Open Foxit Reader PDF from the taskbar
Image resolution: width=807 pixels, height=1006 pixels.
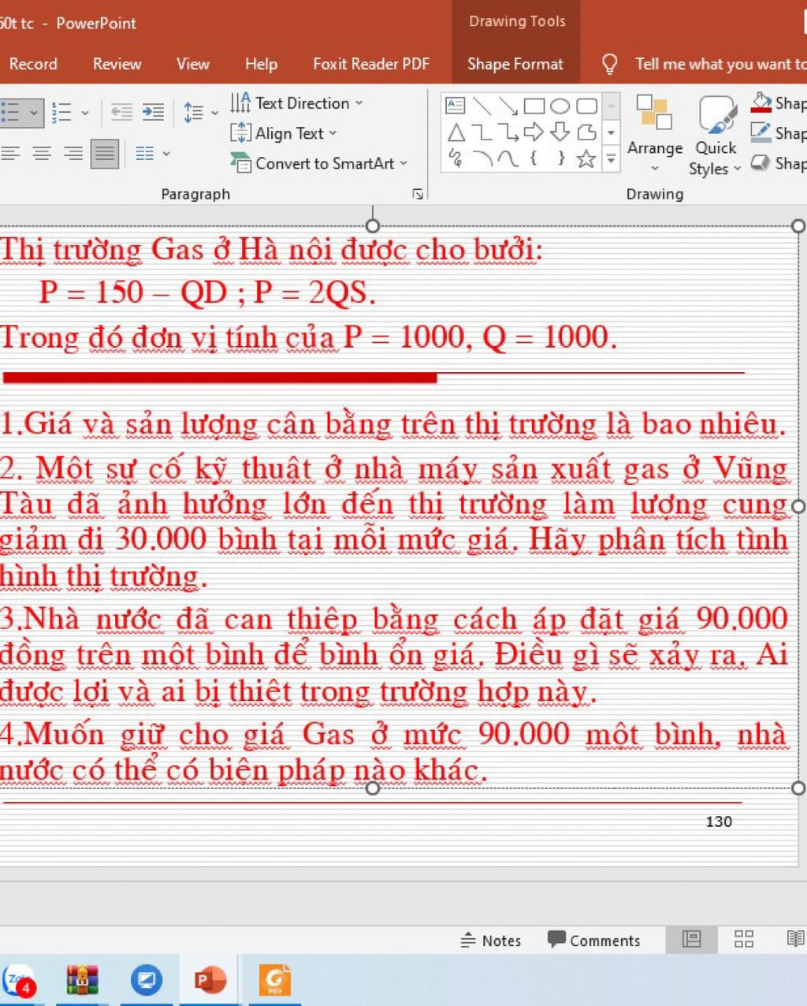274,979
